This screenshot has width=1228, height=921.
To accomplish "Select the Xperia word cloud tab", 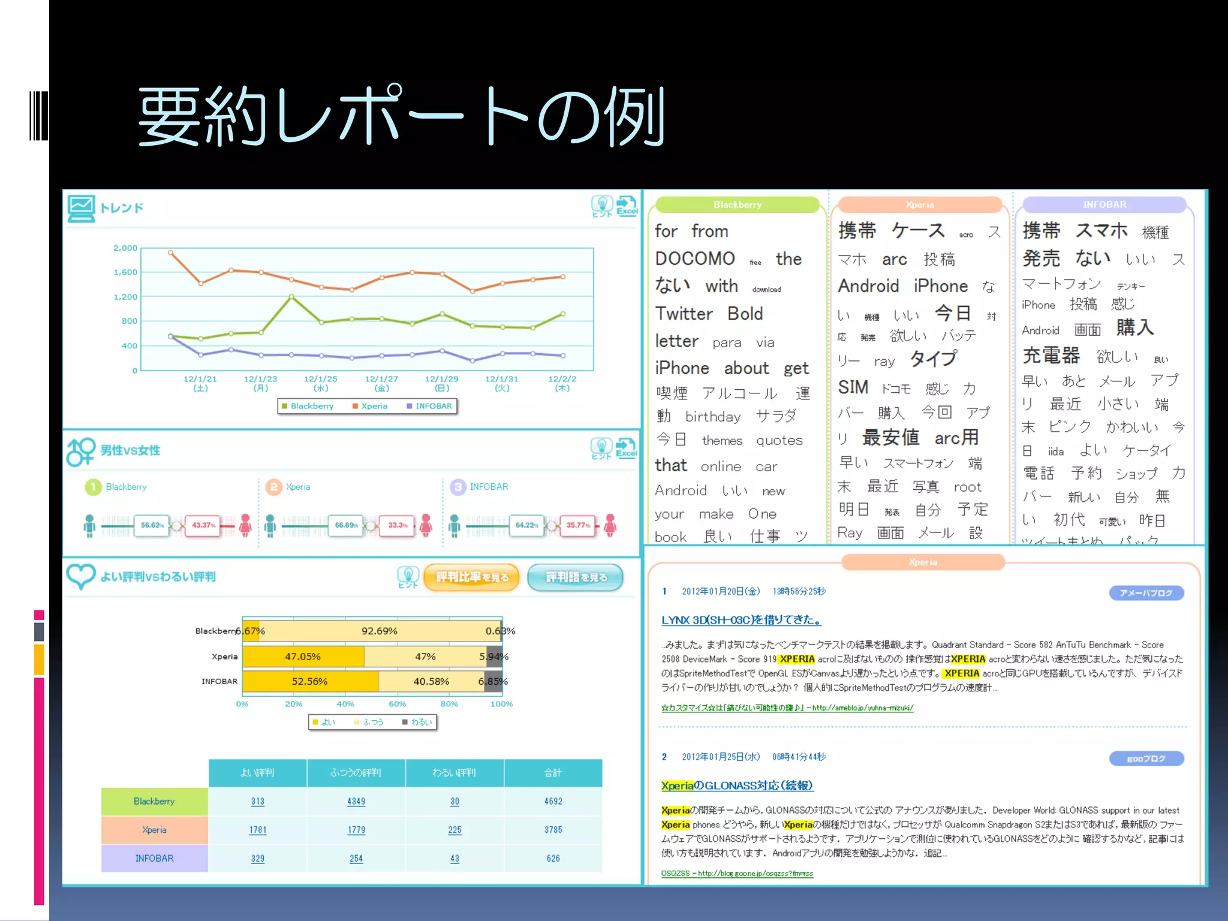I will [920, 205].
